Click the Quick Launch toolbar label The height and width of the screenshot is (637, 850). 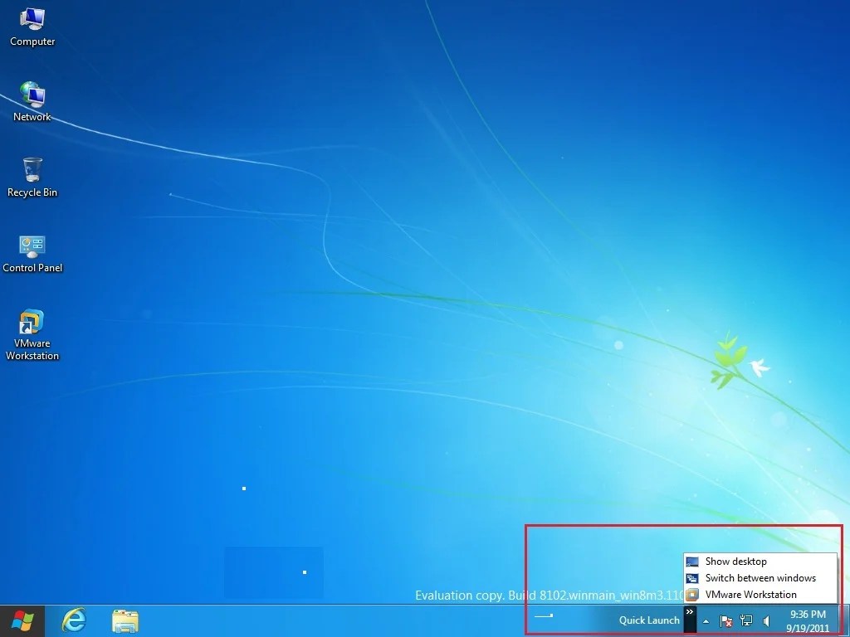point(648,620)
